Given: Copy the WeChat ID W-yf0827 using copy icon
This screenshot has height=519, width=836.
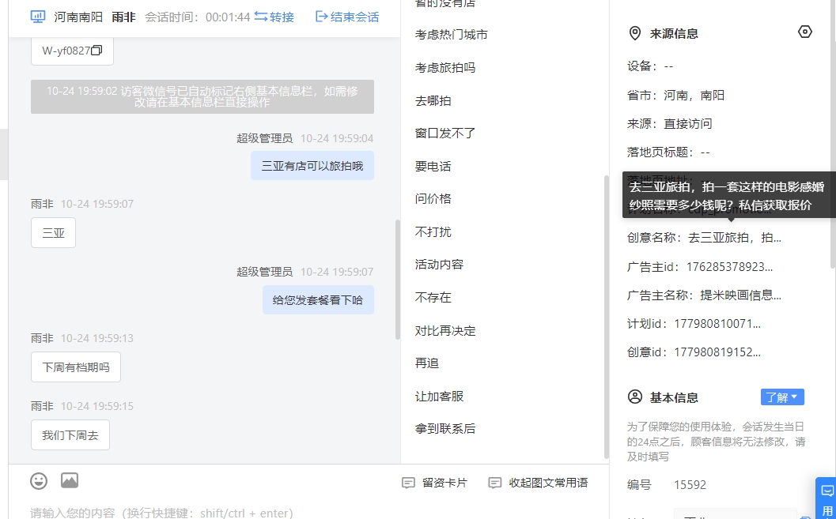Looking at the screenshot, I should [96, 51].
